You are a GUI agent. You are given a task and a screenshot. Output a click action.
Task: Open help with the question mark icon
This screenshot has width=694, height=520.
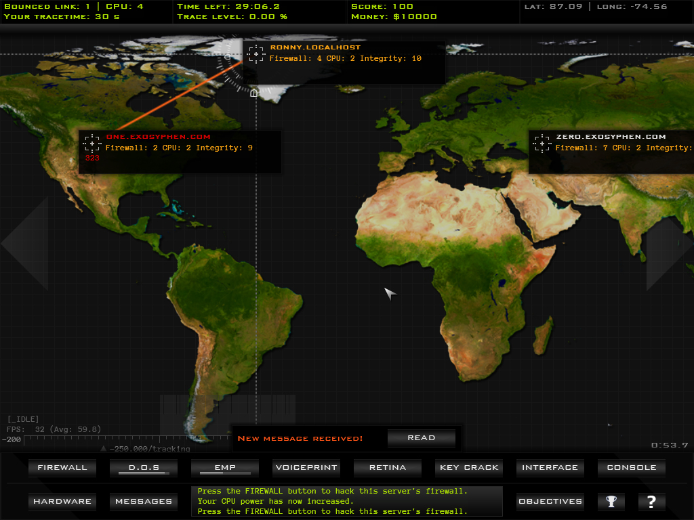pyautogui.click(x=651, y=502)
